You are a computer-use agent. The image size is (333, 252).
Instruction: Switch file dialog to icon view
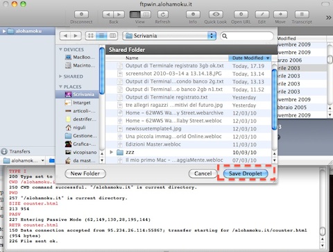click(91, 35)
